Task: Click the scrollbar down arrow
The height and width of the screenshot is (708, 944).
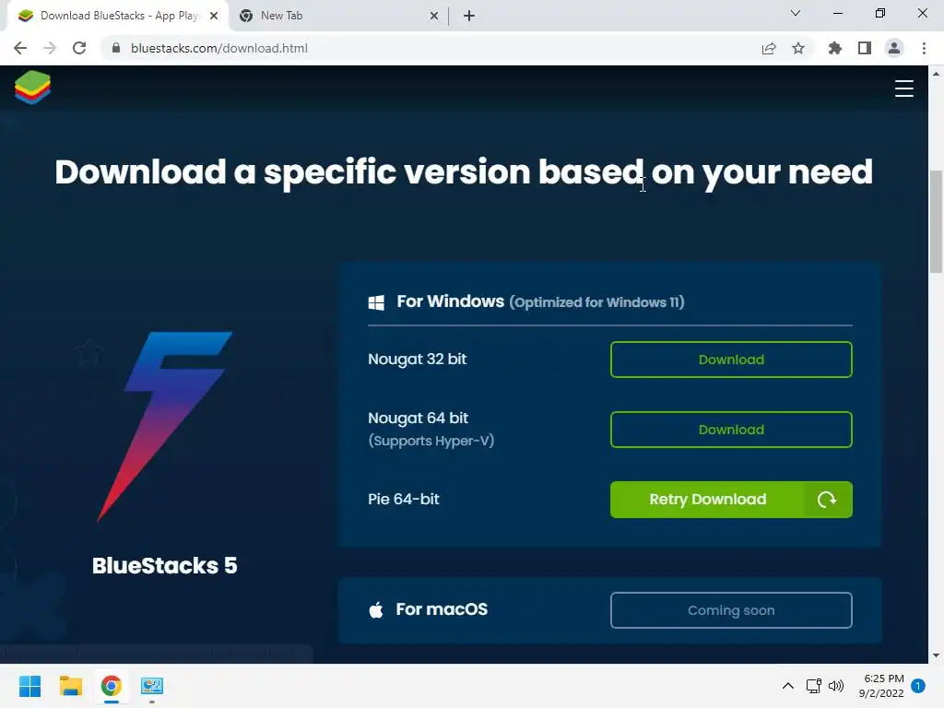Action: coord(936,655)
